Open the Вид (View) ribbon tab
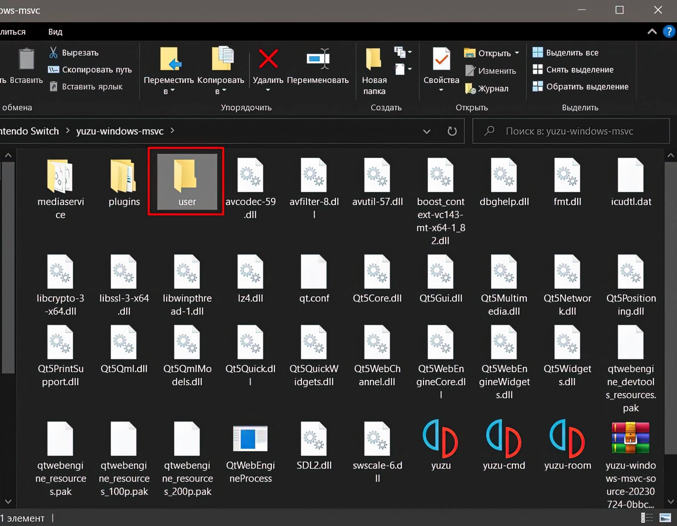The height and width of the screenshot is (526, 677). [x=55, y=32]
